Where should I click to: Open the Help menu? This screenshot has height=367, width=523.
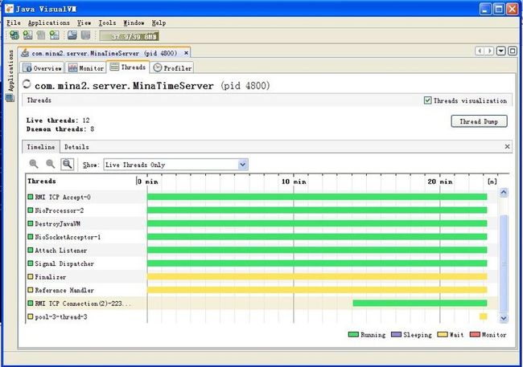point(159,22)
